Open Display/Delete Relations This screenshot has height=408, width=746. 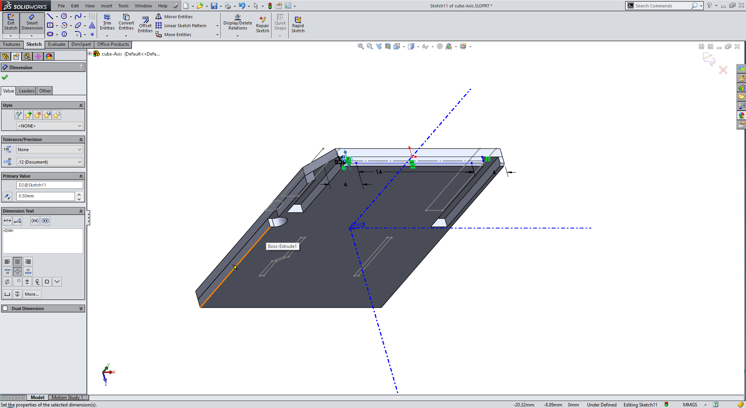237,23
